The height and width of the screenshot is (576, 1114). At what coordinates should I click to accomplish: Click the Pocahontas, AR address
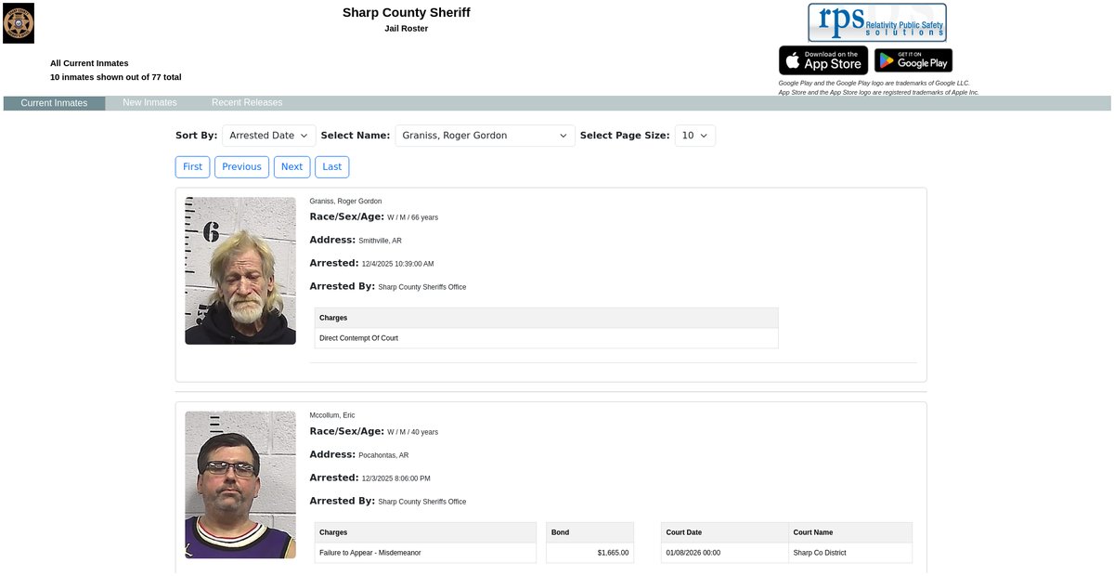pyautogui.click(x=383, y=455)
